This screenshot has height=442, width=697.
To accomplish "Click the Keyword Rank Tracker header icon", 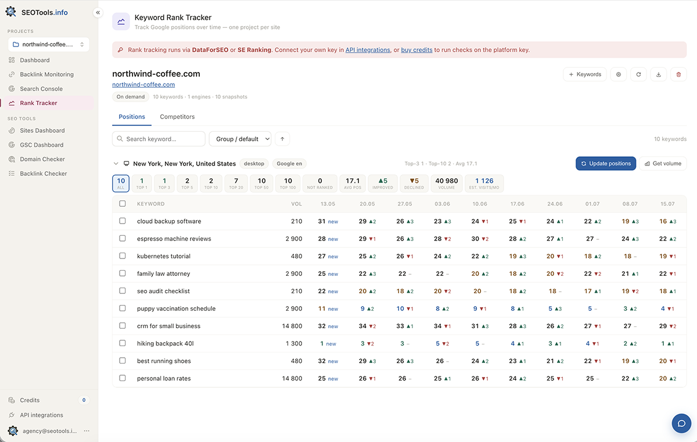I will [x=121, y=21].
